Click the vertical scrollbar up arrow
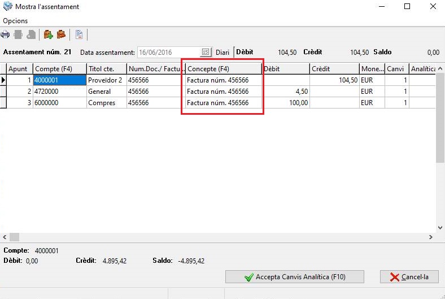 click(x=440, y=68)
